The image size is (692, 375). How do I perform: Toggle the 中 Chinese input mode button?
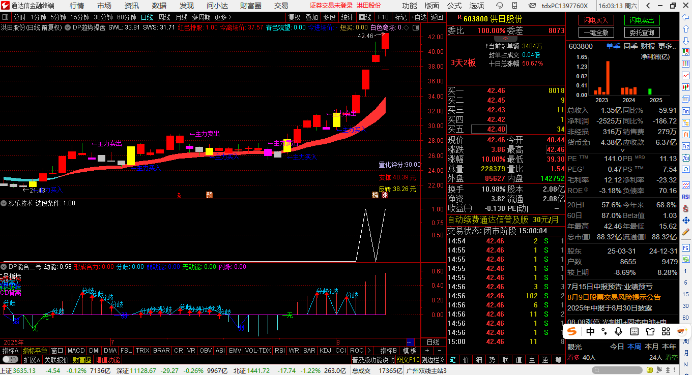pos(590,332)
